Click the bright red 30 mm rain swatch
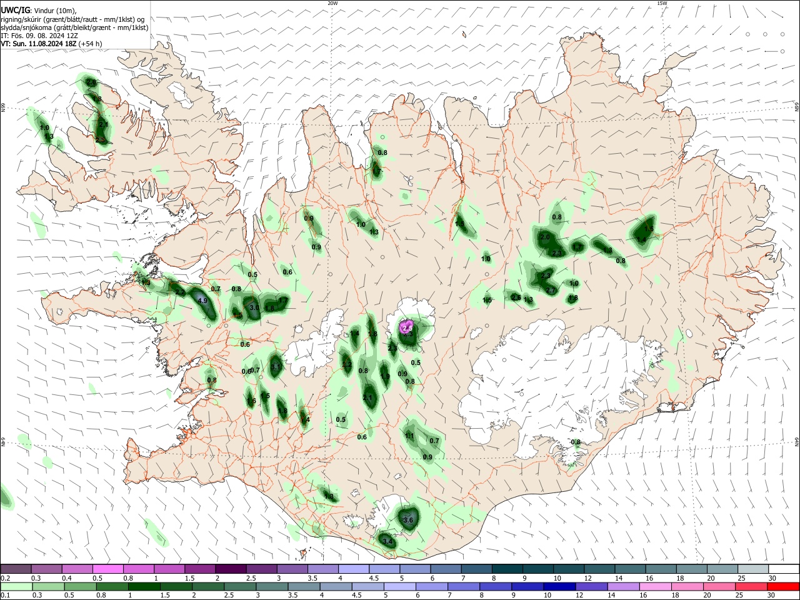This screenshot has height=600, width=800. click(x=782, y=587)
